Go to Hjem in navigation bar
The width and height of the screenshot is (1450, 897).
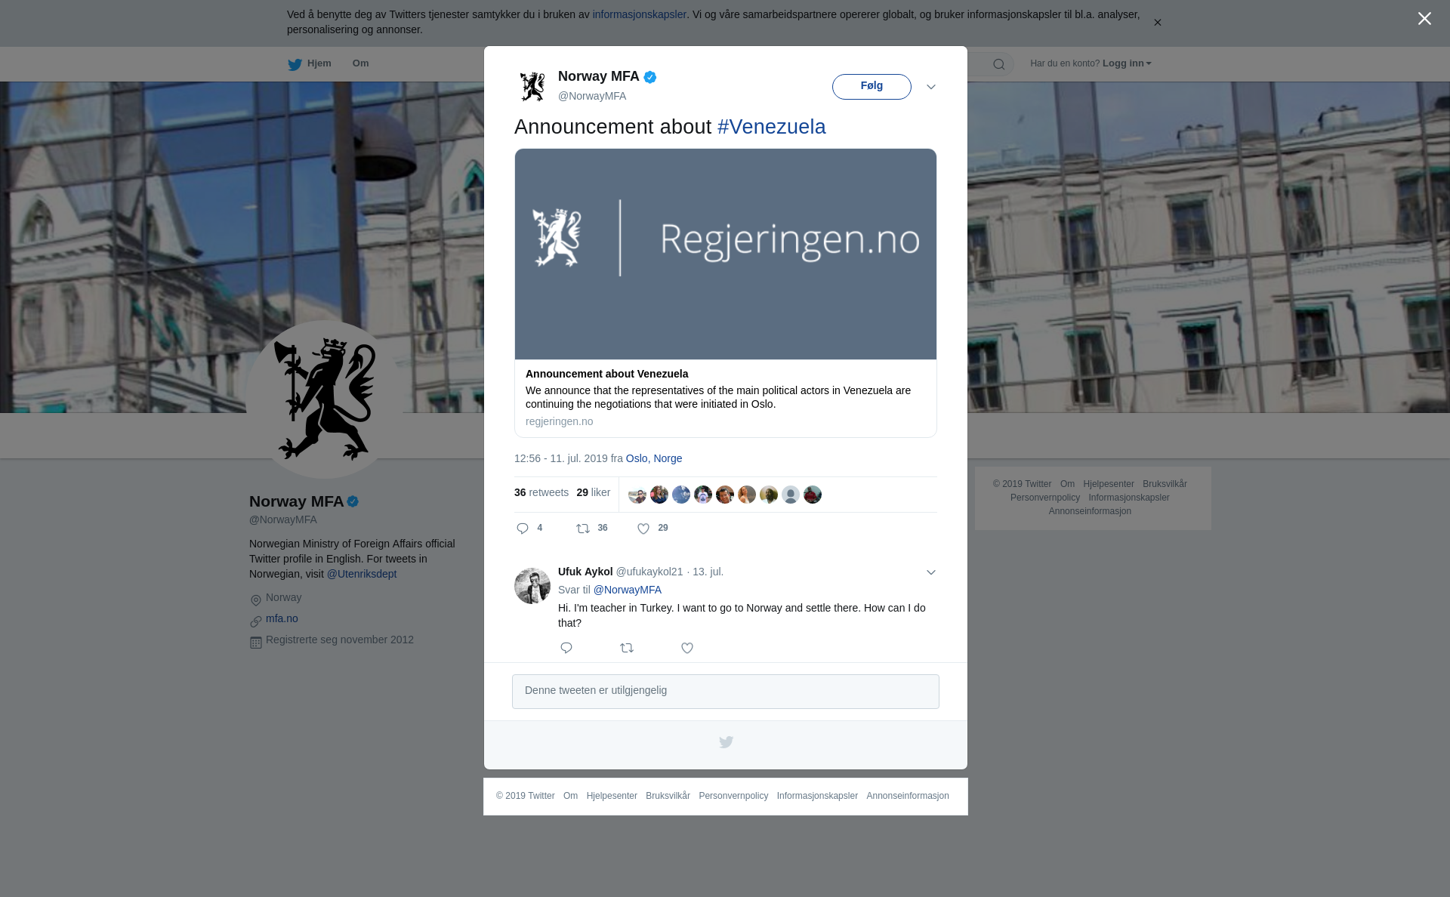point(319,63)
